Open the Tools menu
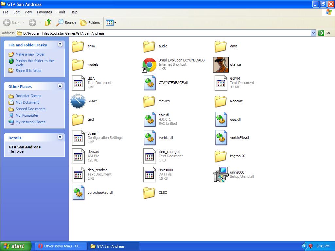The width and height of the screenshot is (335, 251). coord(61,12)
